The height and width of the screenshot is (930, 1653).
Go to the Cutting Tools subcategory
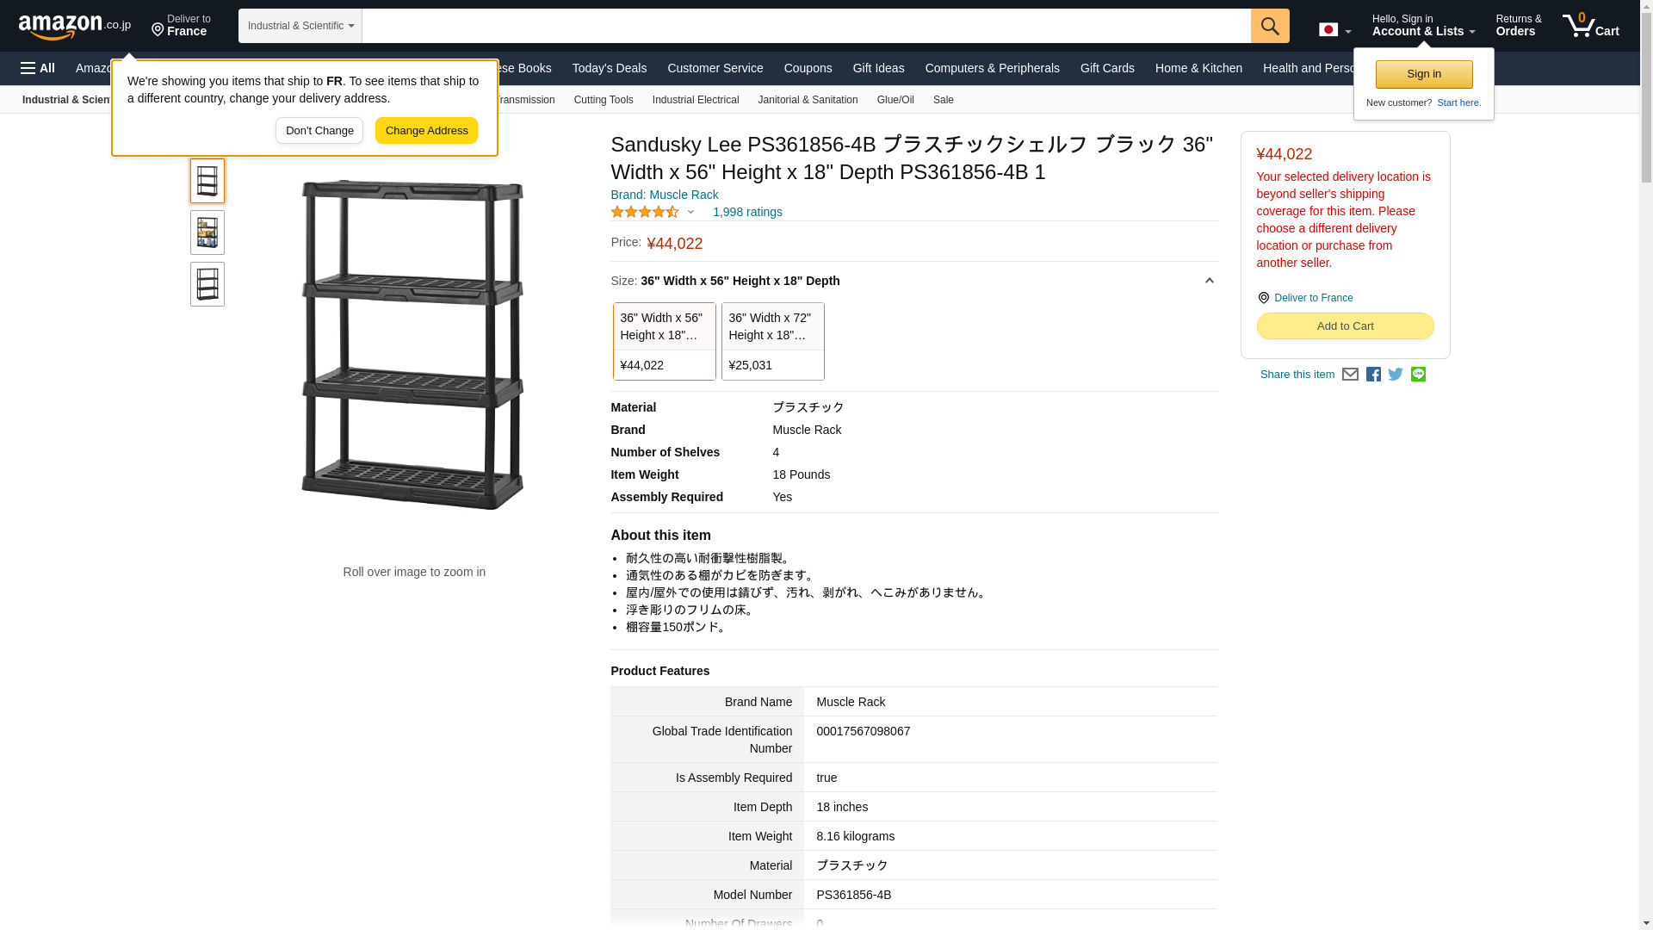(603, 100)
